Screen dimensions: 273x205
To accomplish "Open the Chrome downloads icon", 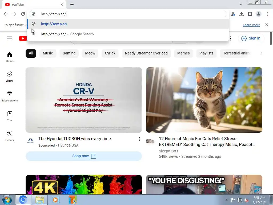I will tap(242, 14).
